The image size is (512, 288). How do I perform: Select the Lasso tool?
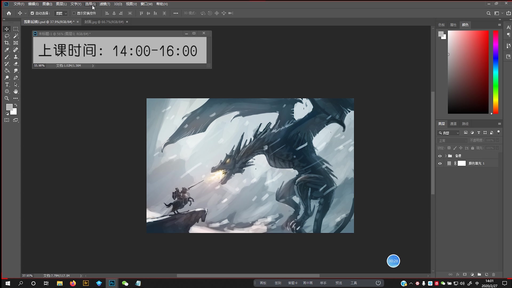point(7,36)
